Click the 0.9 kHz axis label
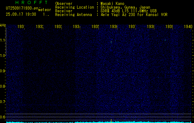Viewport: 194px width, 123px height. (x=3, y=71)
